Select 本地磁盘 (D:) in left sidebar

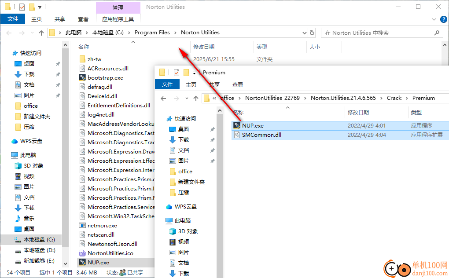click(39, 250)
